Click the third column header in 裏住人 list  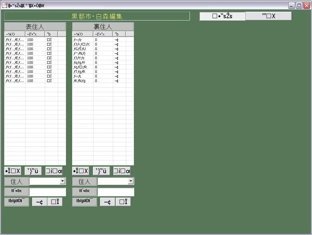click(119, 34)
